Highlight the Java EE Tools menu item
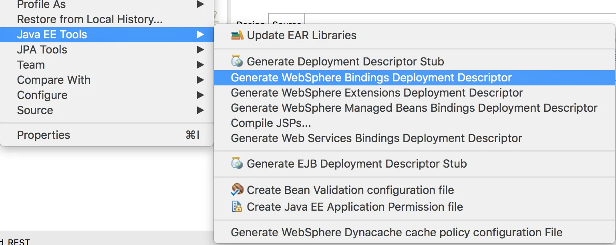 [52, 35]
